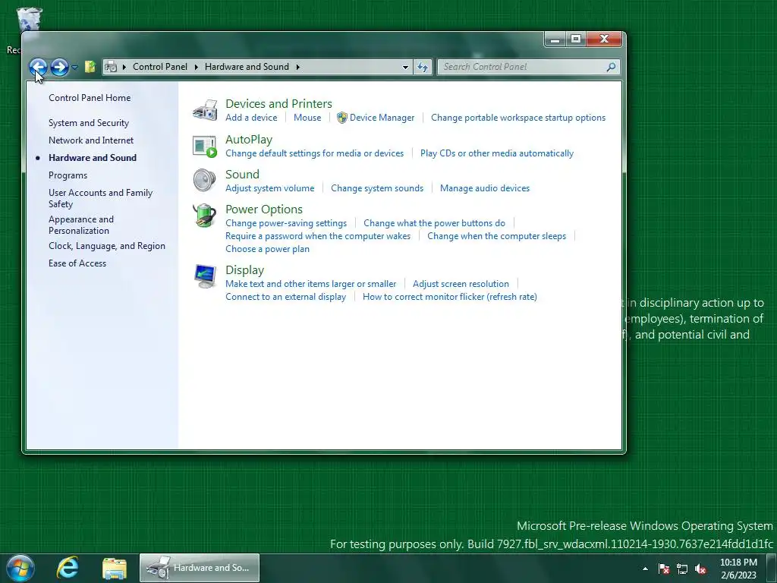Viewport: 777px width, 583px height.
Task: Open Appearance and Personalization category
Action: [x=81, y=225]
